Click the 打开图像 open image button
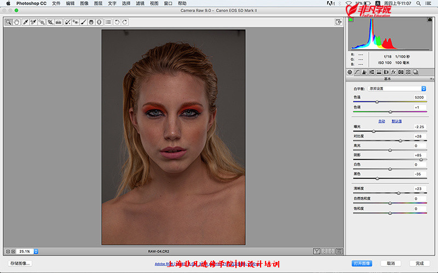The height and width of the screenshot is (273, 438). [x=362, y=264]
